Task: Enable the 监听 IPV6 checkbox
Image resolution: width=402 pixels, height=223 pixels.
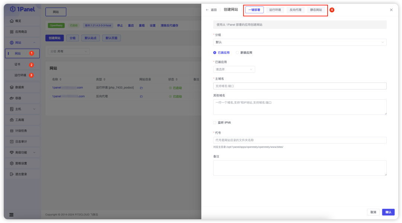Action: pyautogui.click(x=215, y=122)
